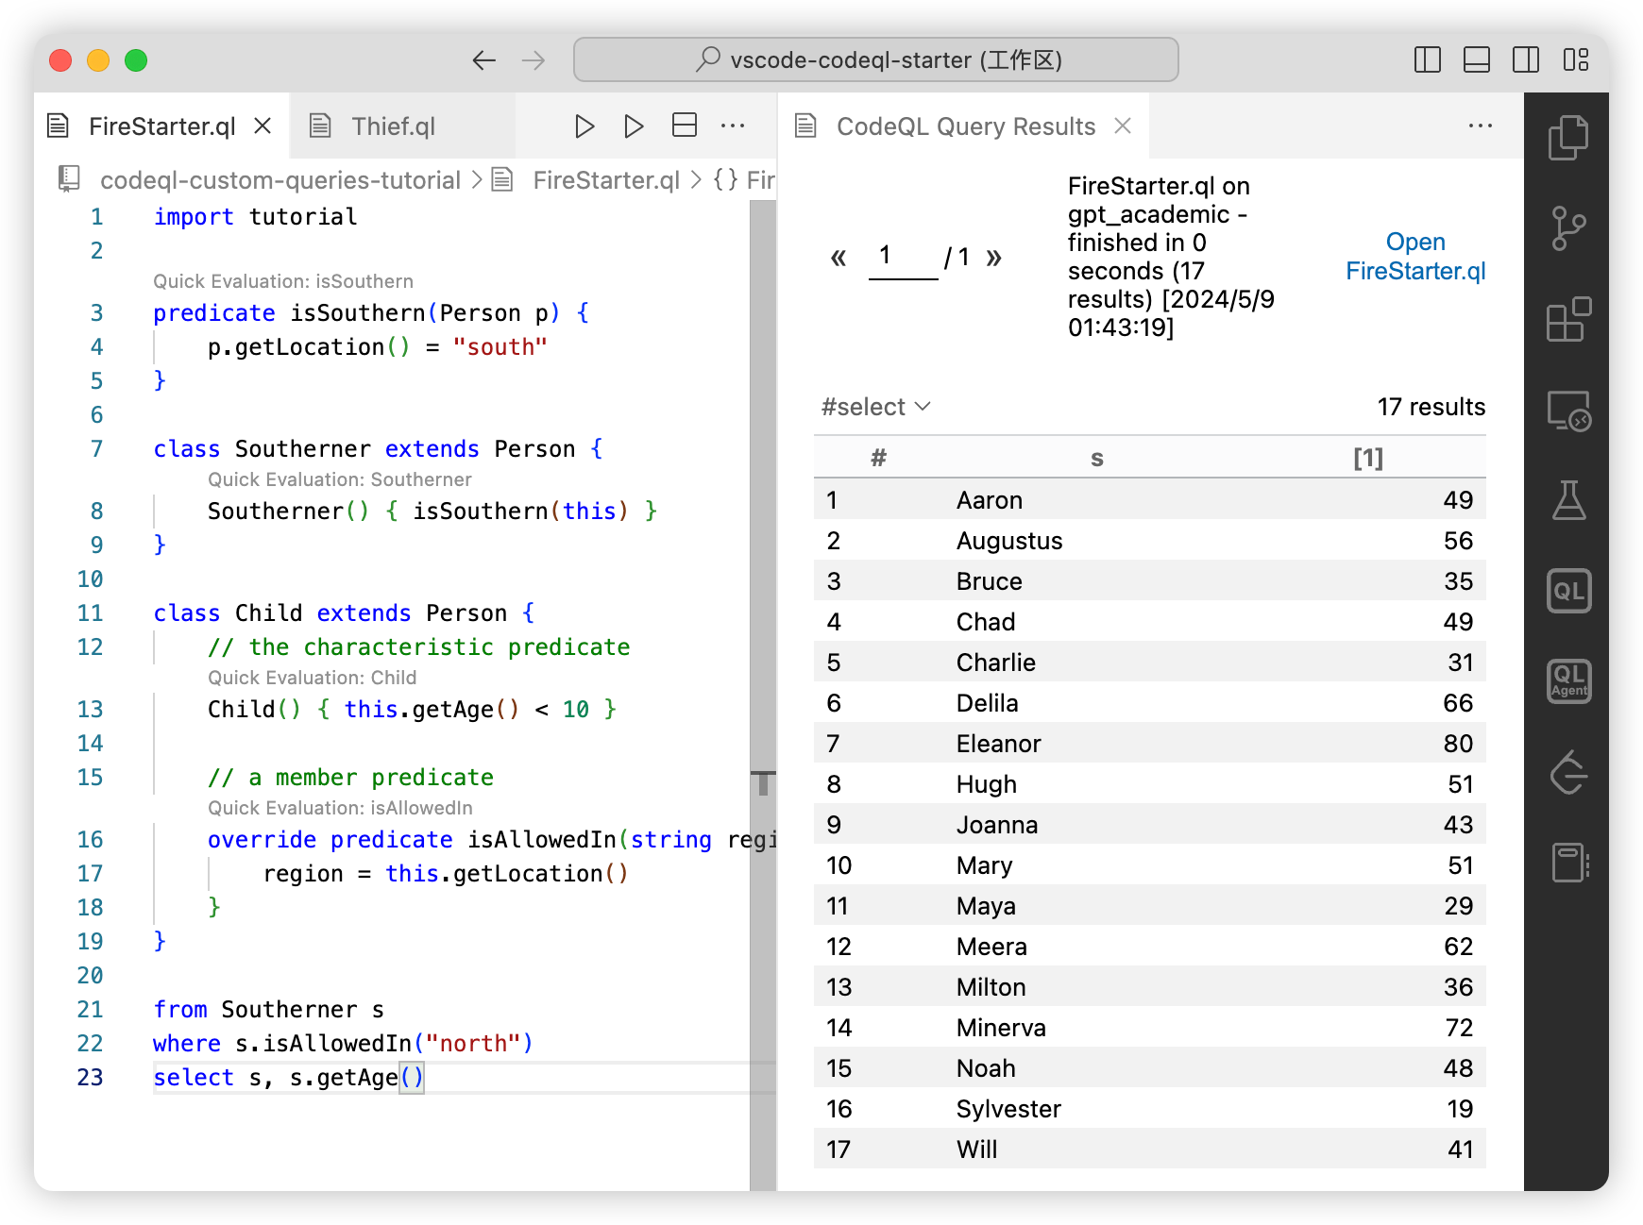Go to previous results page
Screen dimensions: 1643x1225
[x=838, y=257]
